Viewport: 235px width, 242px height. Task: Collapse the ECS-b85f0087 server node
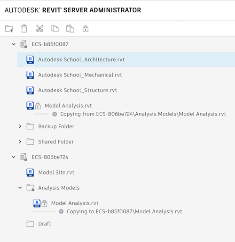click(x=14, y=44)
